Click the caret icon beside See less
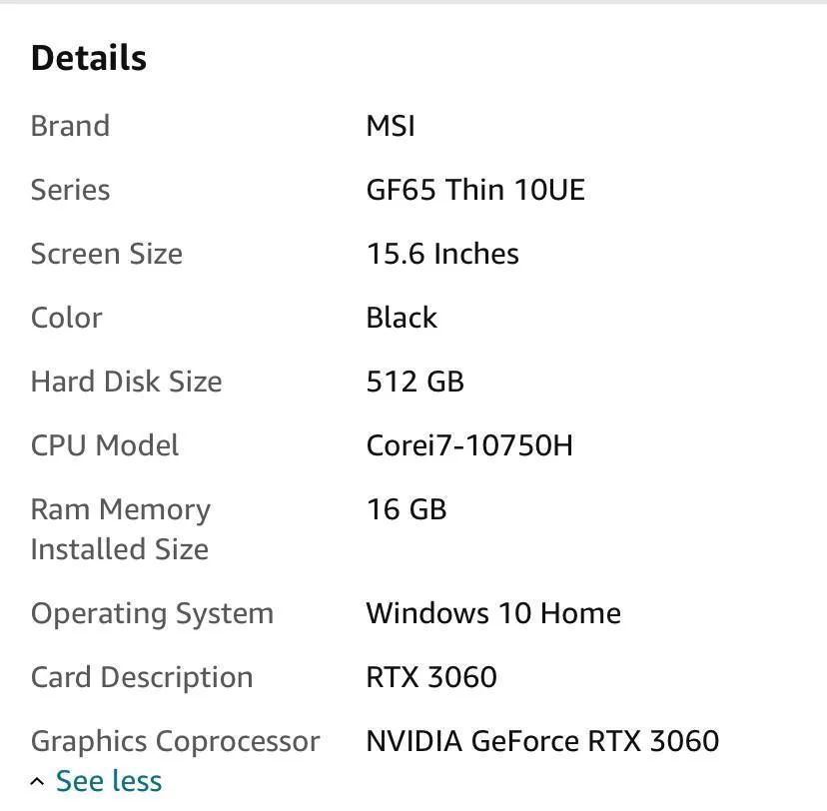 pyautogui.click(x=37, y=782)
